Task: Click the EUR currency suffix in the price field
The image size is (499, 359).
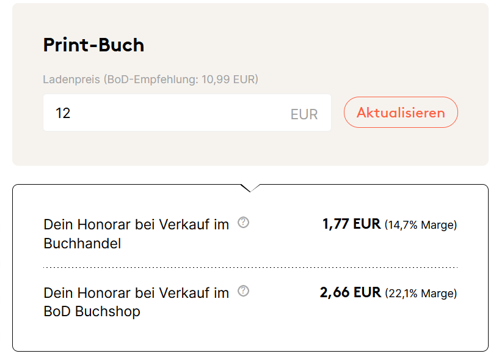Action: click(x=304, y=114)
